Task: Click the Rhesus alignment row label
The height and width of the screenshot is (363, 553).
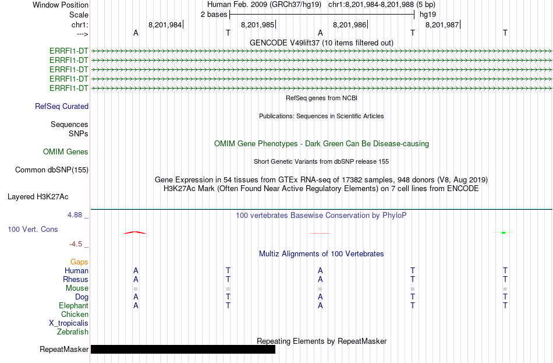Action: [76, 279]
